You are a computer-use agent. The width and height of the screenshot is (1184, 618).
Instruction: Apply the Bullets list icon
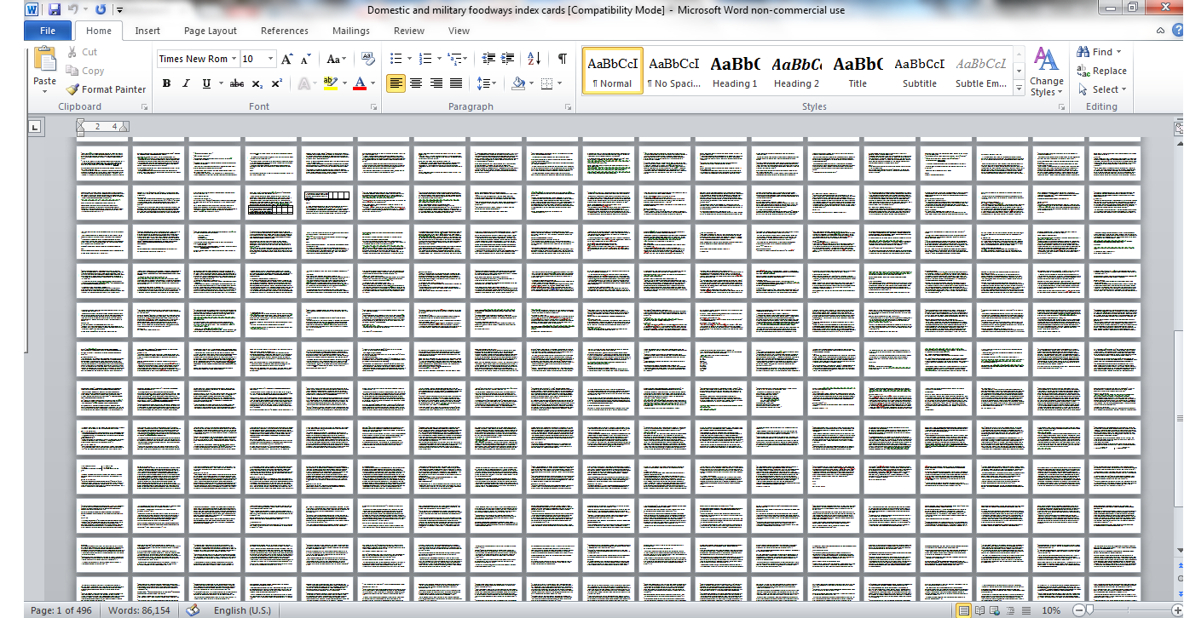(x=396, y=59)
